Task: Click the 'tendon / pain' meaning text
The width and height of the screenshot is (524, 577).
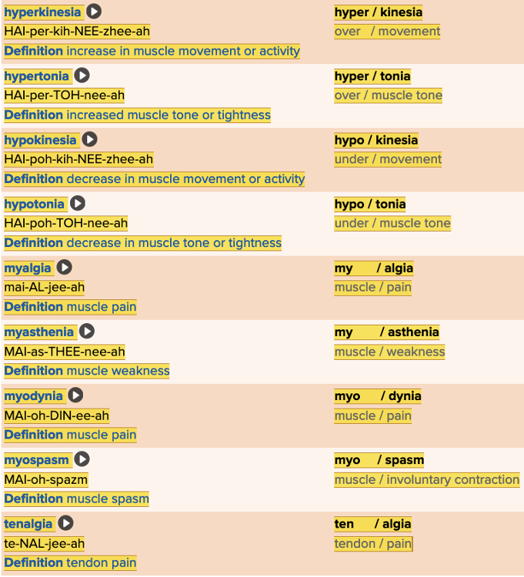Action: point(372,543)
